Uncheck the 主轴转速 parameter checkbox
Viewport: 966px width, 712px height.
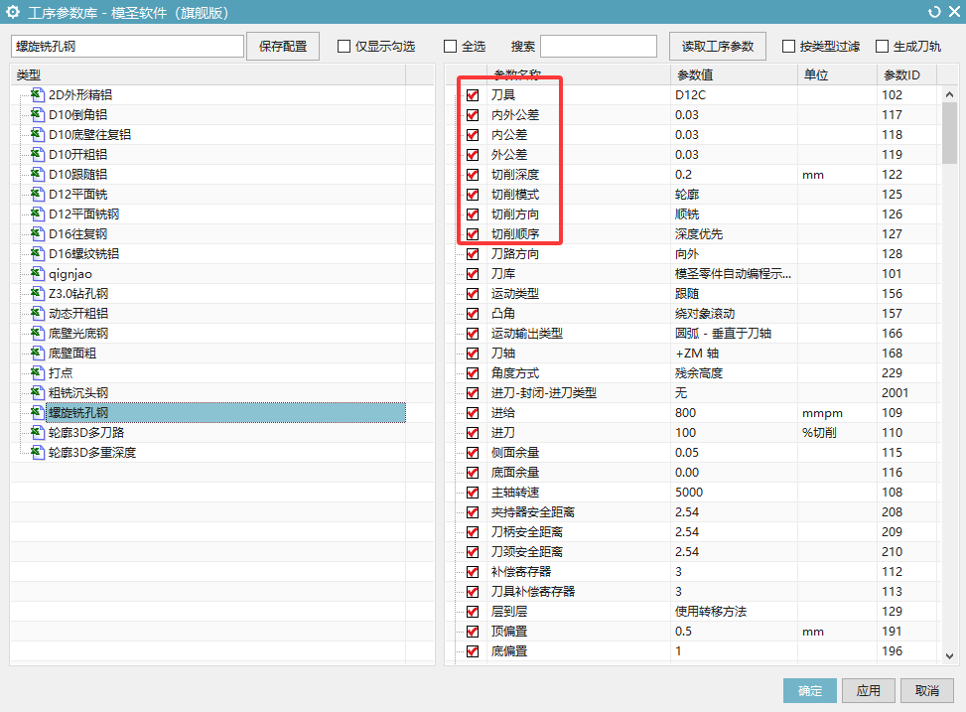[473, 492]
